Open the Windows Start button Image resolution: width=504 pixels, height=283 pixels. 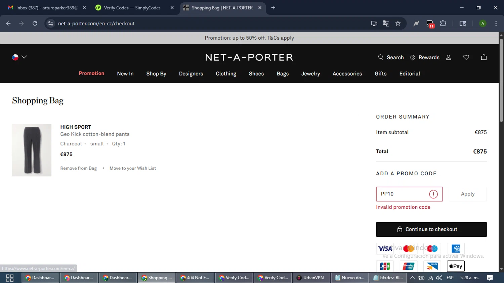click(10, 278)
